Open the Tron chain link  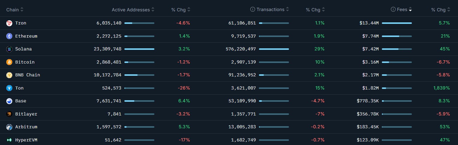(21, 23)
